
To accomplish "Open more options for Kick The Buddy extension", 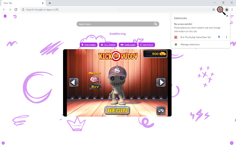I will (226, 37).
